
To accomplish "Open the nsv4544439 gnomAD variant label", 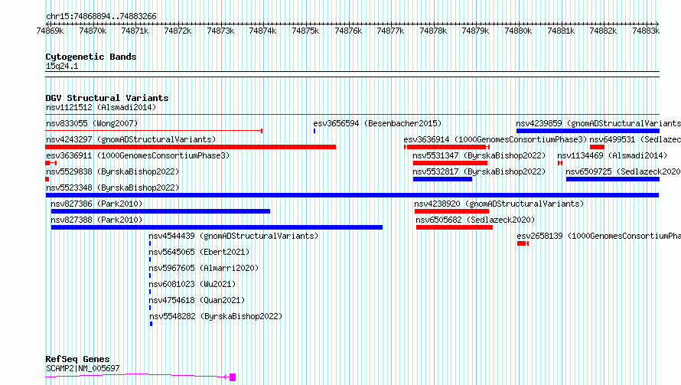I will tap(233, 236).
